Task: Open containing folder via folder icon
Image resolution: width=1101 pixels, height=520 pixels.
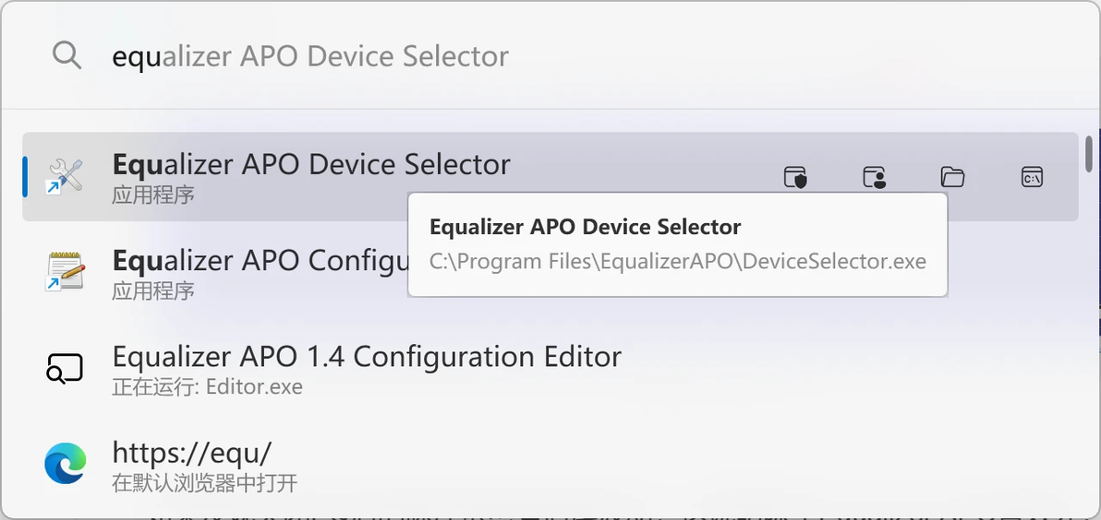Action: (x=952, y=177)
